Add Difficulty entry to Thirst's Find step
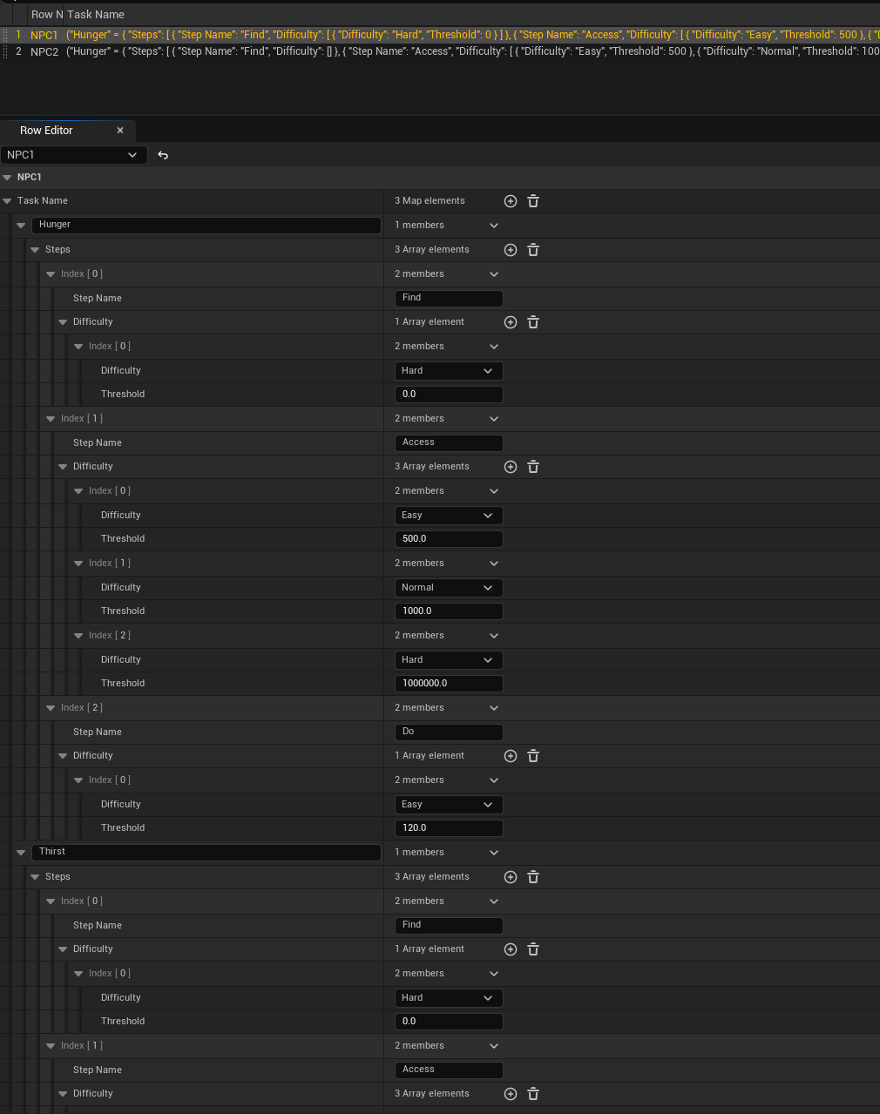This screenshot has width=880, height=1114. point(511,949)
